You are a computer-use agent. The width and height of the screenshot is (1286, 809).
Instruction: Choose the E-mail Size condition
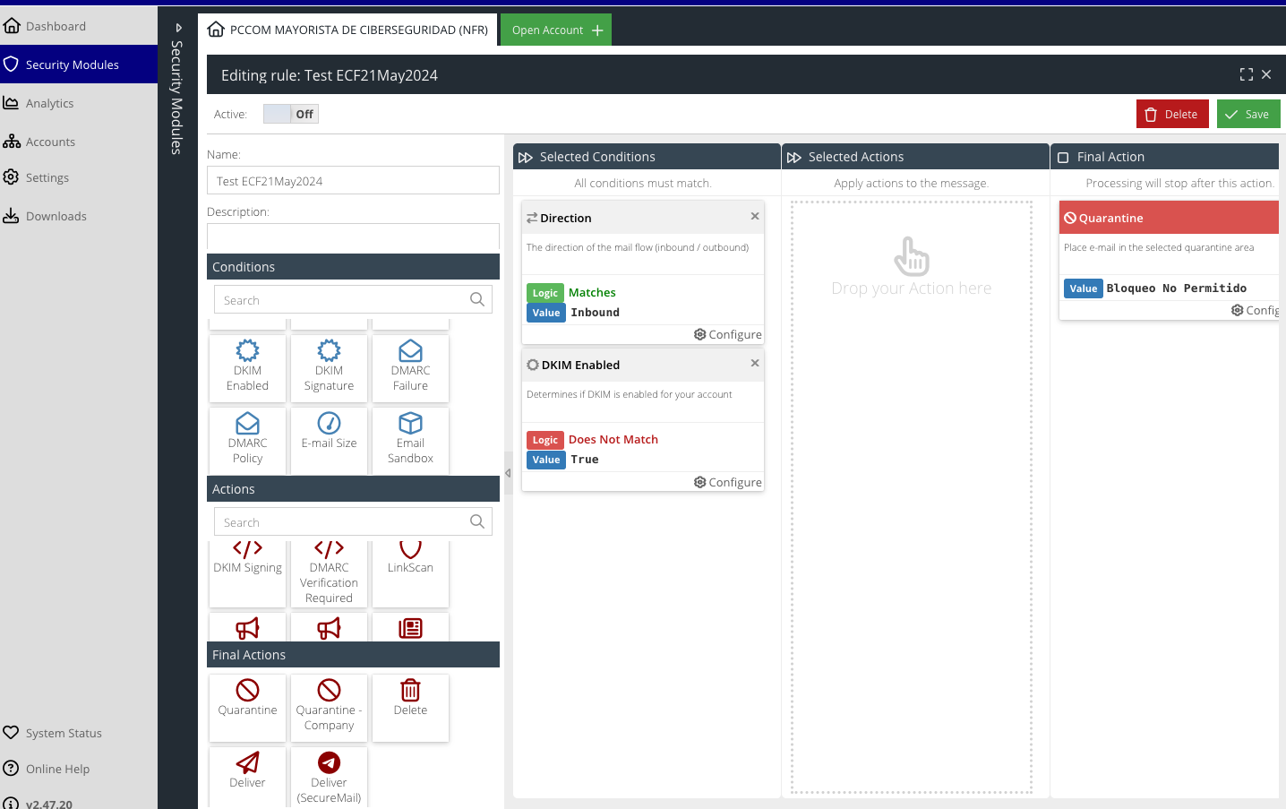pyautogui.click(x=329, y=432)
